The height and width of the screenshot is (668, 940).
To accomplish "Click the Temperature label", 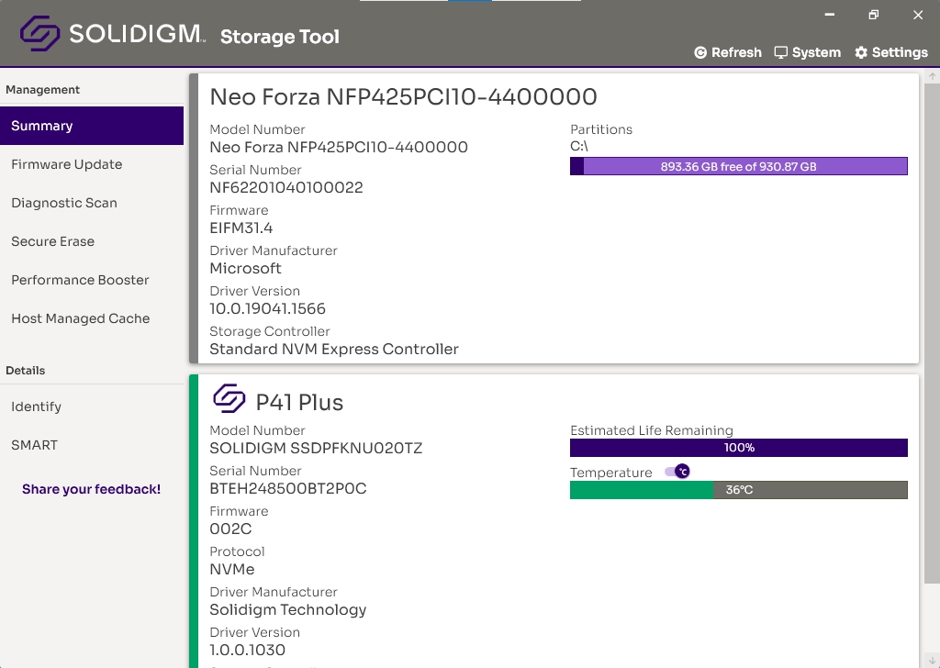I will 610,473.
